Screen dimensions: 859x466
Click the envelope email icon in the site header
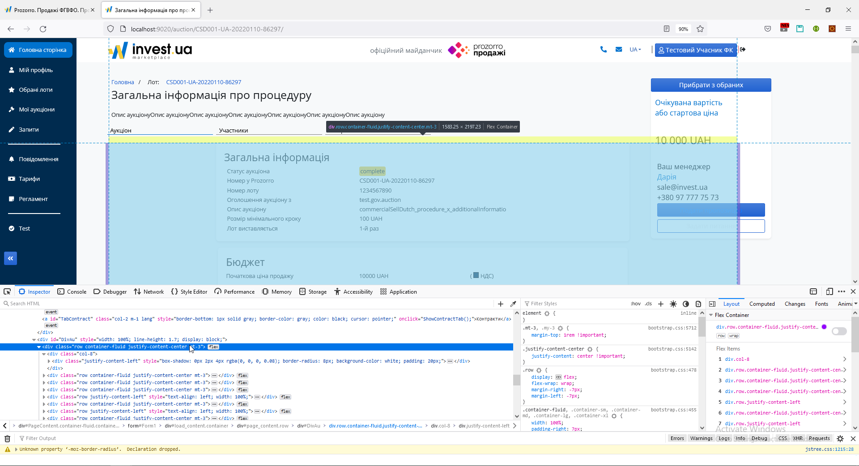(x=619, y=50)
